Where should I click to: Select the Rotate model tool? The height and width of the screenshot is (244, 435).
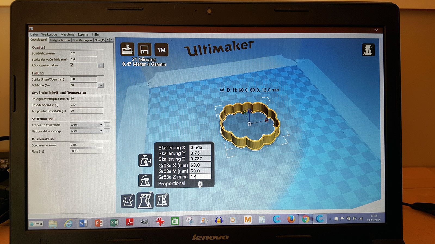coord(128,201)
